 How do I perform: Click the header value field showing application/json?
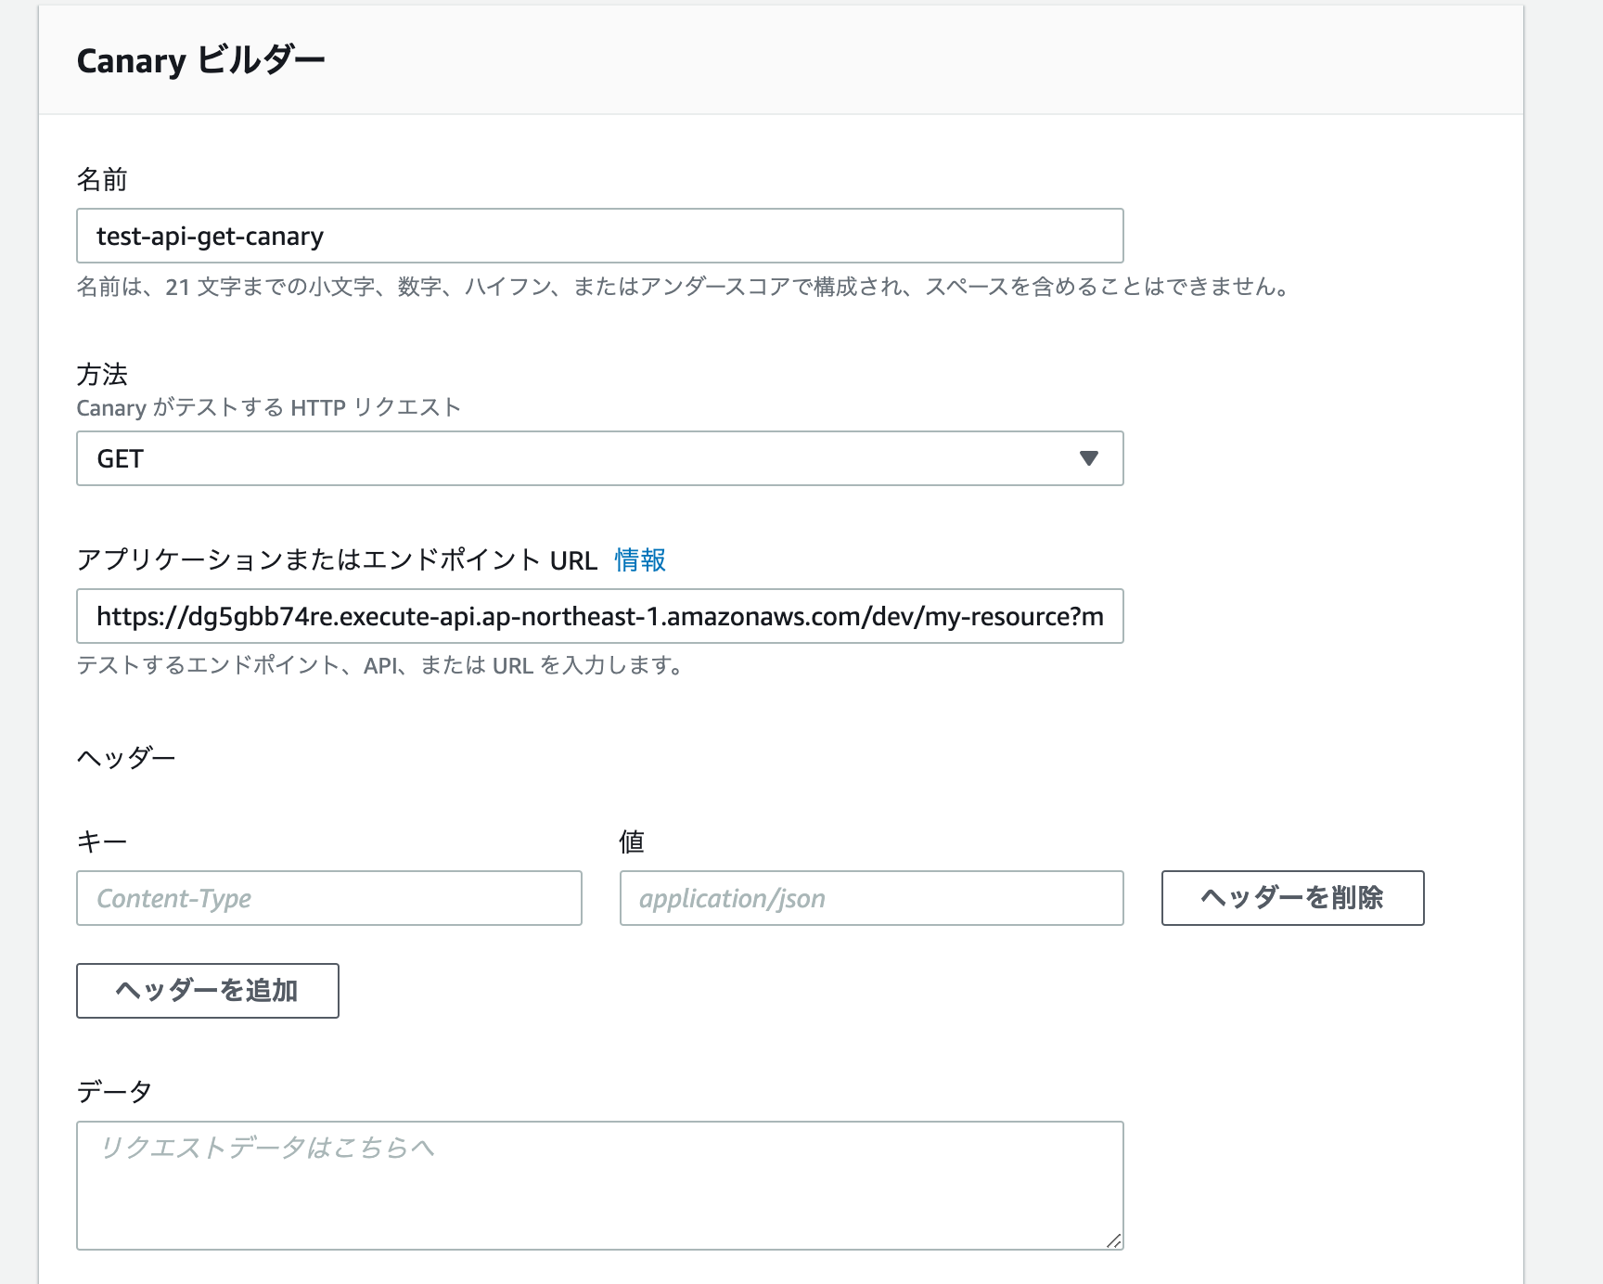pos(870,898)
